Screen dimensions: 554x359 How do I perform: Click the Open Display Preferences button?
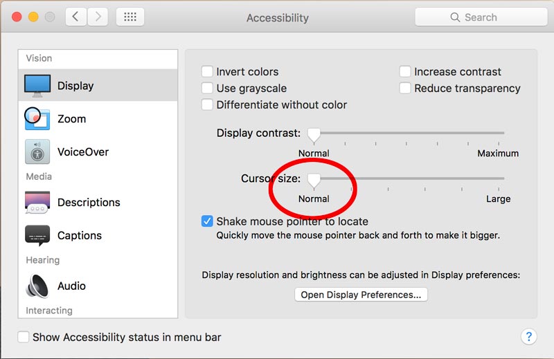pyautogui.click(x=361, y=295)
